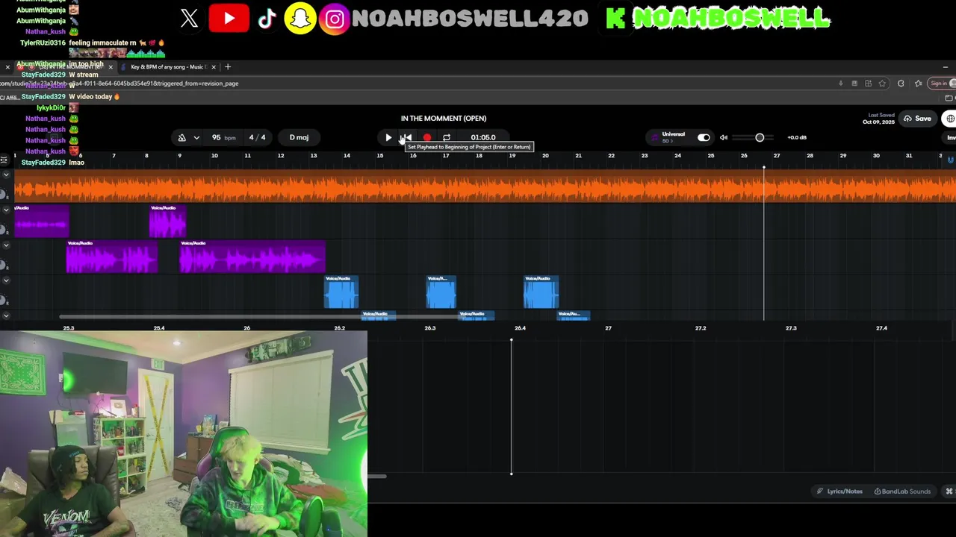Click the metronome icon
The width and height of the screenshot is (956, 537).
pos(181,137)
